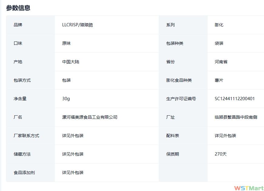264x191 pixels.
Task: Select the 270天 shelf life value
Action: 221,154
